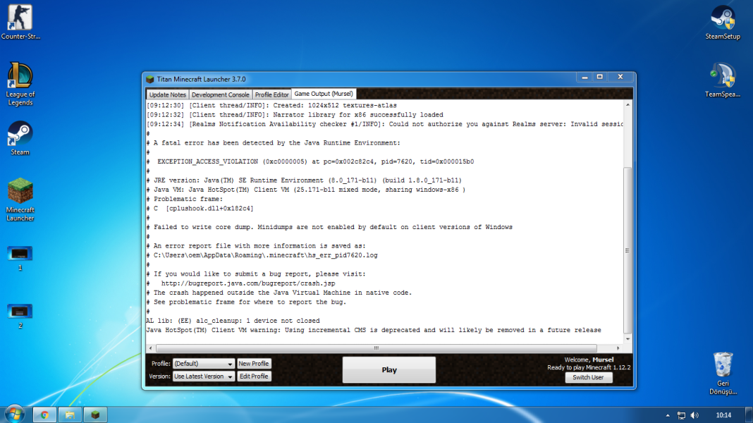This screenshot has height=423, width=753.
Task: Select the TeamSpeak desktop shortcut
Action: 723,80
